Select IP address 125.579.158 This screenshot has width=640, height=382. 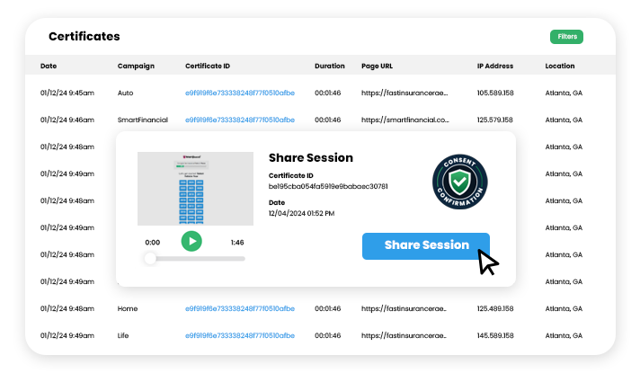pyautogui.click(x=494, y=120)
